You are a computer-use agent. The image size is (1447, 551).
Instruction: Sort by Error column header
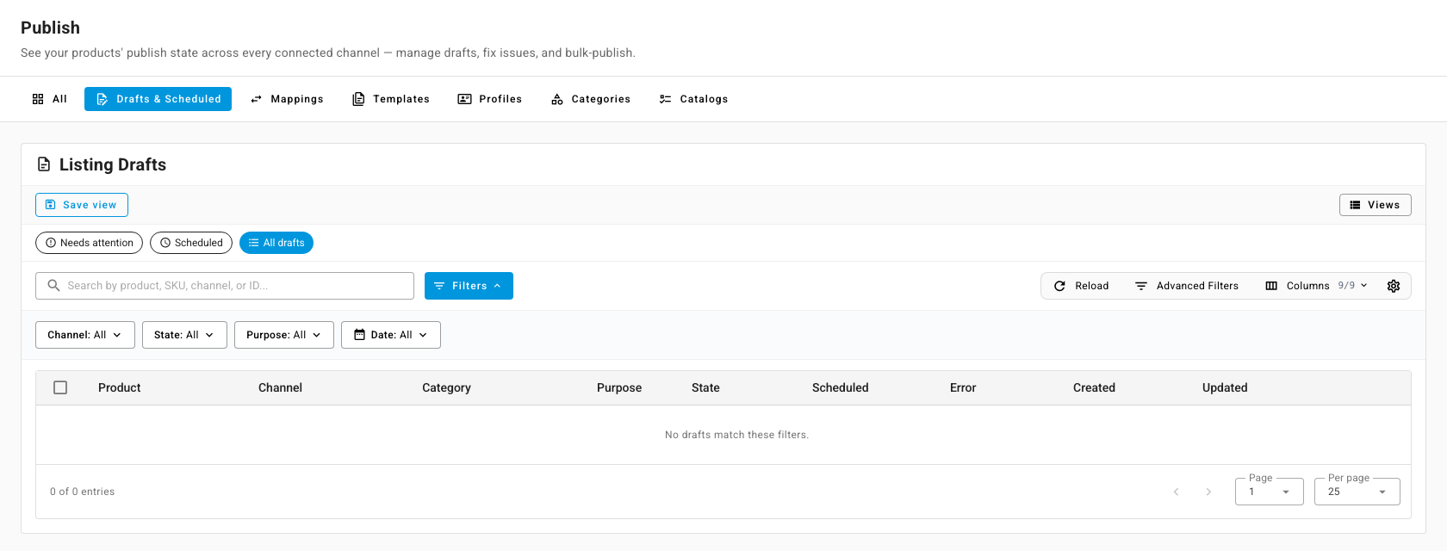963,387
